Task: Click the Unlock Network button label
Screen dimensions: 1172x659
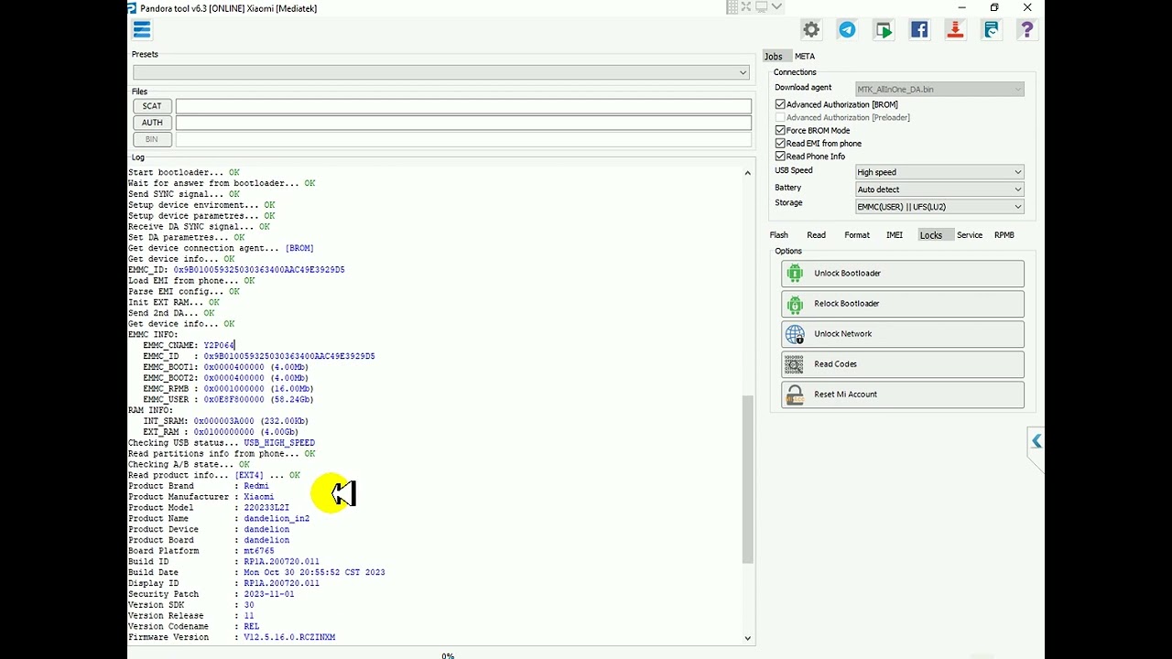Action: (842, 333)
